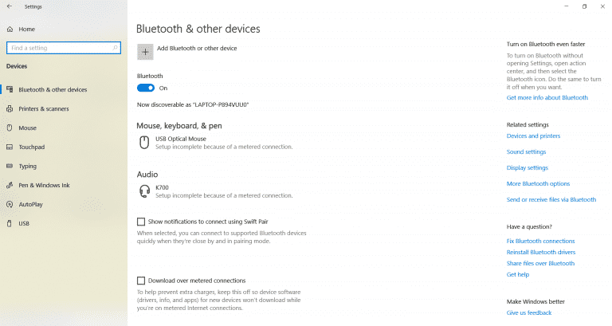
Task: Click the Pen & Windows Ink icon
Action: (10, 185)
